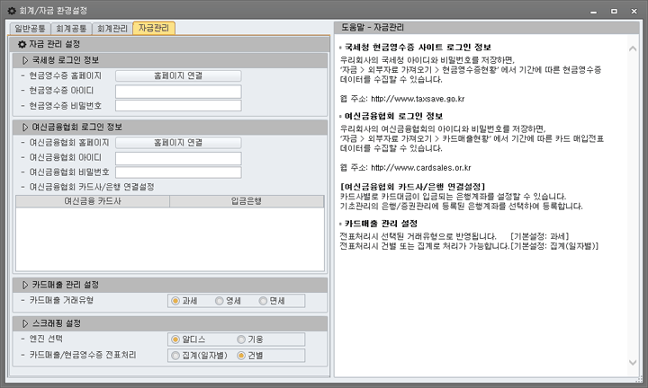
Task: Choose 집계(일자별) for voucher processing
Action: [x=175, y=356]
